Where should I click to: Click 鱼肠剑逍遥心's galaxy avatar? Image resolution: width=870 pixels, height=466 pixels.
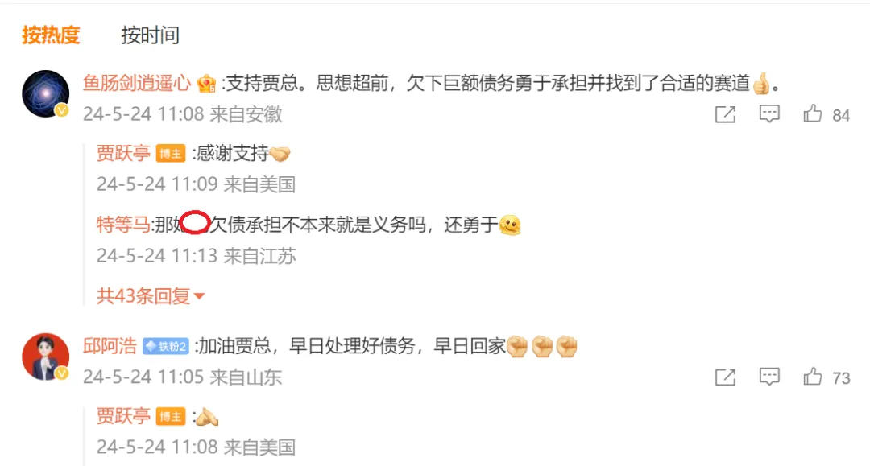(x=45, y=93)
